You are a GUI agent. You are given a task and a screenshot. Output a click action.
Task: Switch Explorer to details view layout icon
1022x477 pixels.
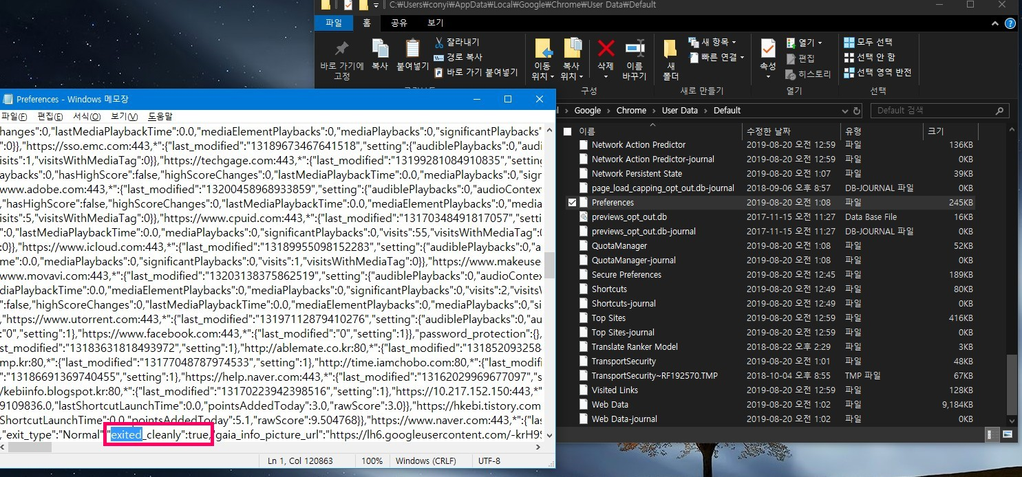pyautogui.click(x=992, y=434)
